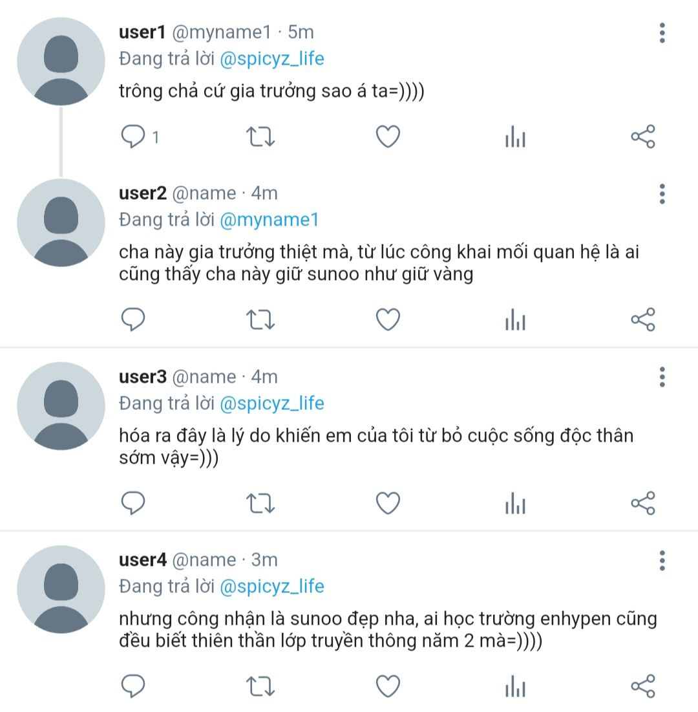This screenshot has width=698, height=712.
Task: Retweet user4's reply
Action: pos(261,686)
